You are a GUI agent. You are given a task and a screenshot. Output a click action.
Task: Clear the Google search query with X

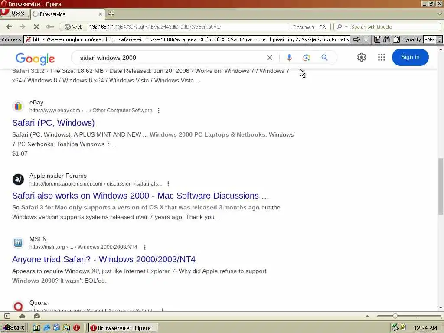click(x=270, y=58)
